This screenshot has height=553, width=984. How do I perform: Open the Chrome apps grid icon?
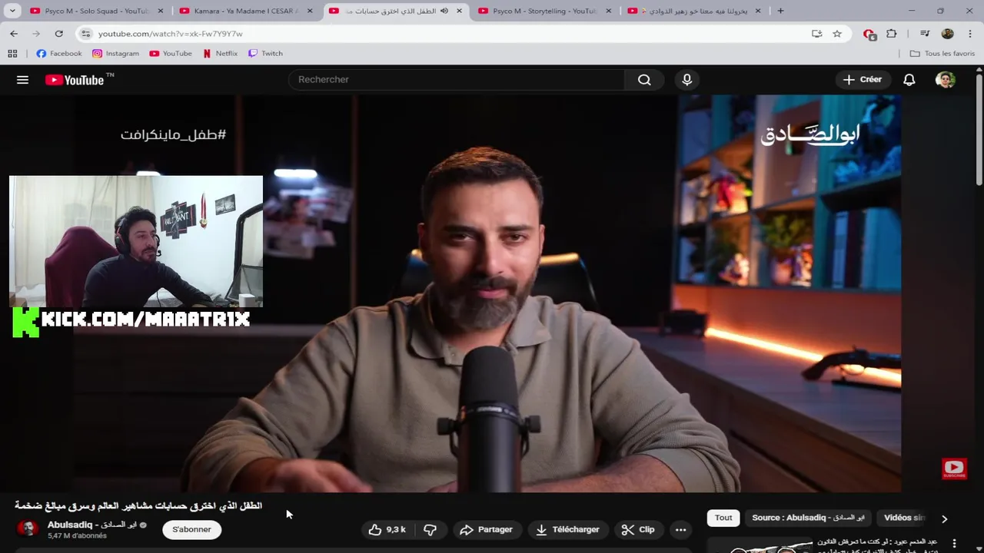pos(12,54)
